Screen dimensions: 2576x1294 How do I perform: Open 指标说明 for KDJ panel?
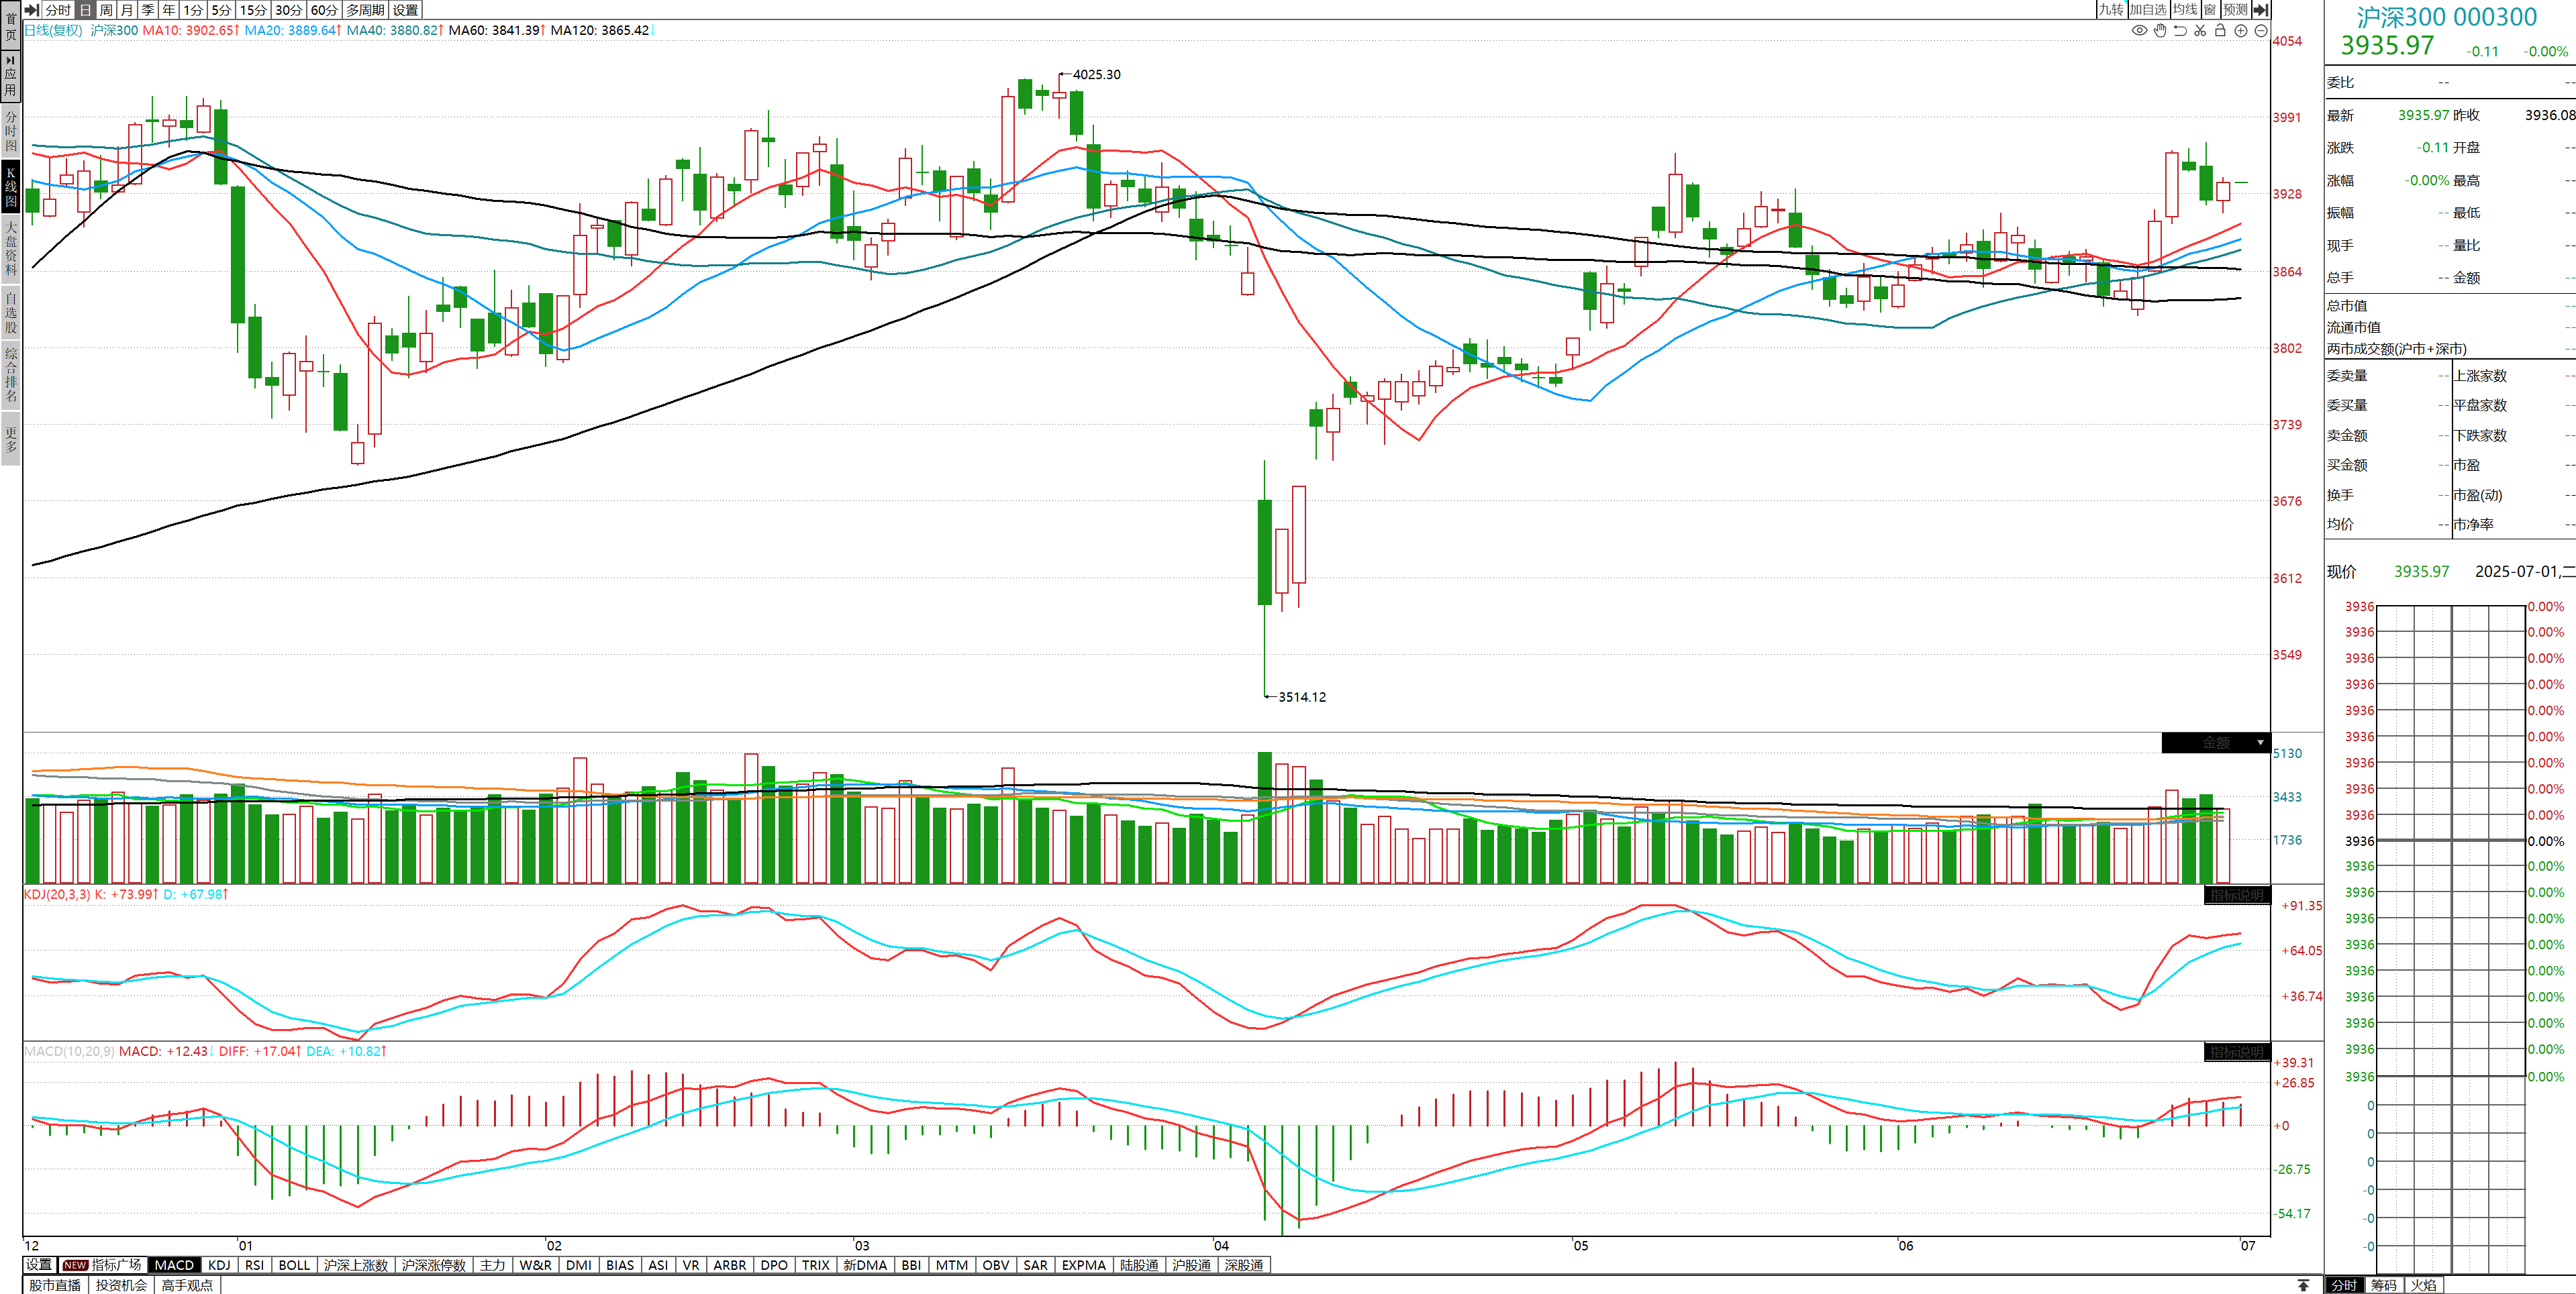click(2237, 896)
